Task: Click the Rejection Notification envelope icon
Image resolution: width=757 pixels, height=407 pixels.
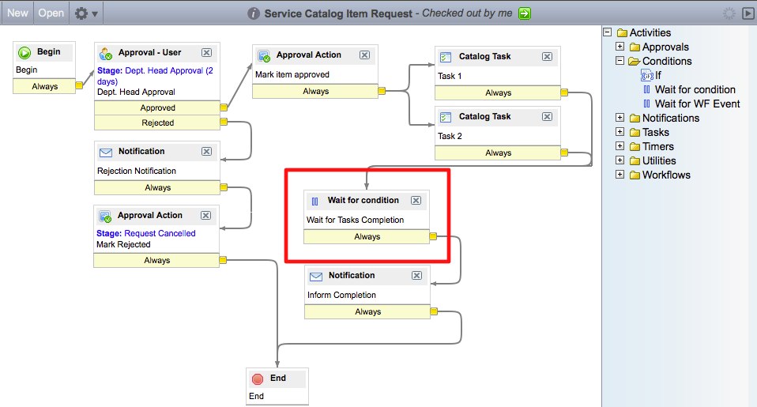Action: pos(105,152)
